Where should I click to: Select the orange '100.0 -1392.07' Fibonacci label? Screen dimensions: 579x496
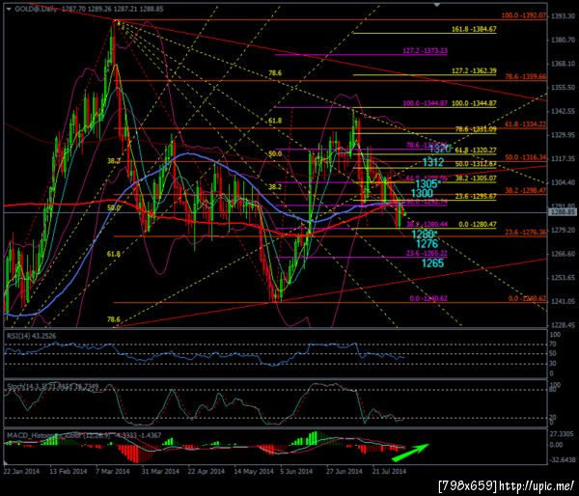pyautogui.click(x=524, y=15)
